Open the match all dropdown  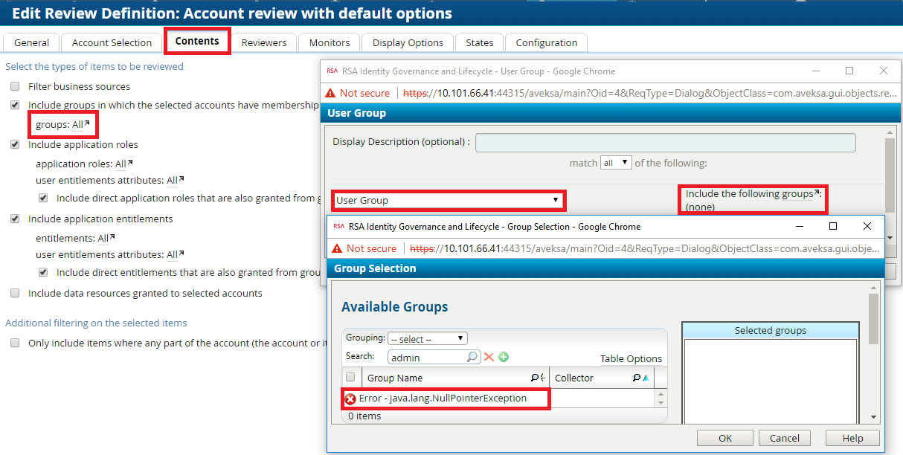[x=616, y=163]
